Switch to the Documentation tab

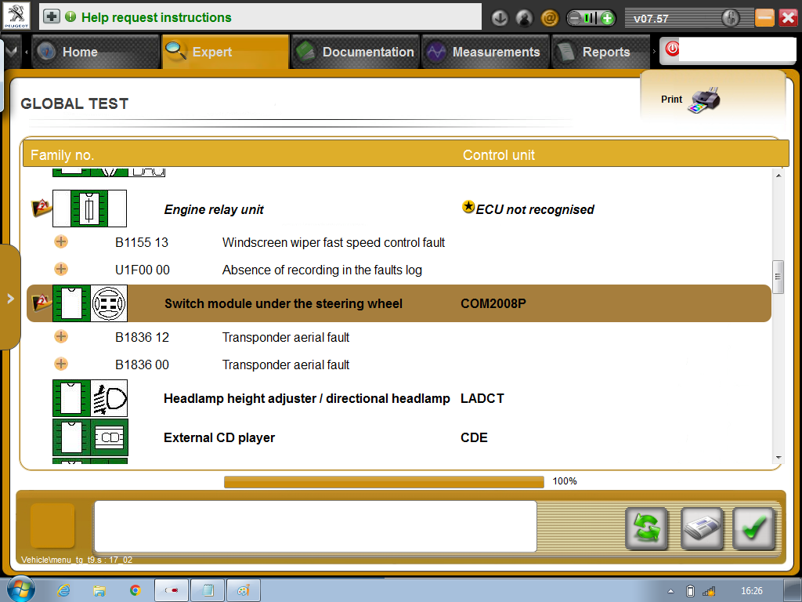click(x=356, y=52)
